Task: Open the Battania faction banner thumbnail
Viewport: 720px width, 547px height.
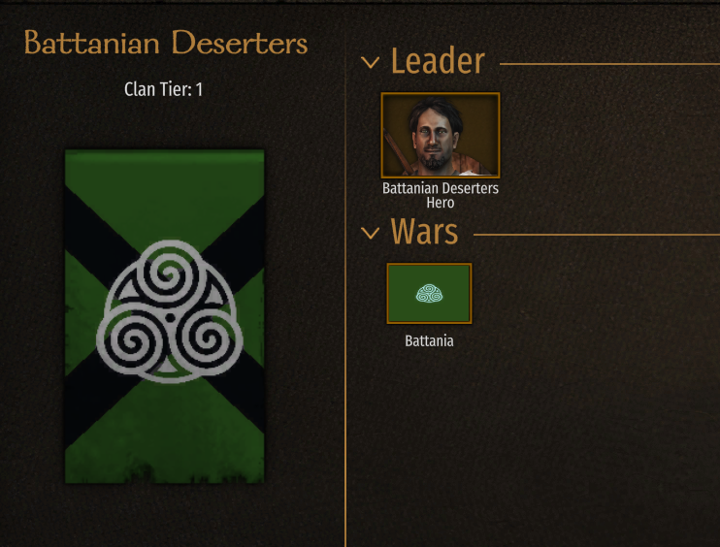Action: coord(429,294)
